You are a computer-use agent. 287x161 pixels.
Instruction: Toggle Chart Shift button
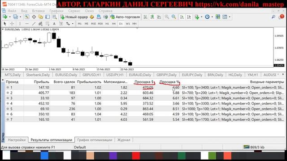coord(189,17)
